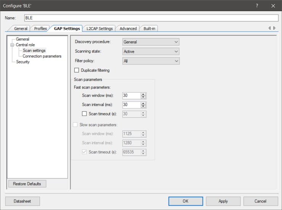Image resolution: width=282 pixels, height=210 pixels.
Task: Increase slow Scan window 1125 value
Action: point(143,132)
